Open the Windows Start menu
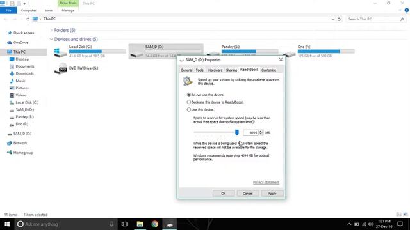The height and width of the screenshot is (230, 410). click(x=7, y=224)
